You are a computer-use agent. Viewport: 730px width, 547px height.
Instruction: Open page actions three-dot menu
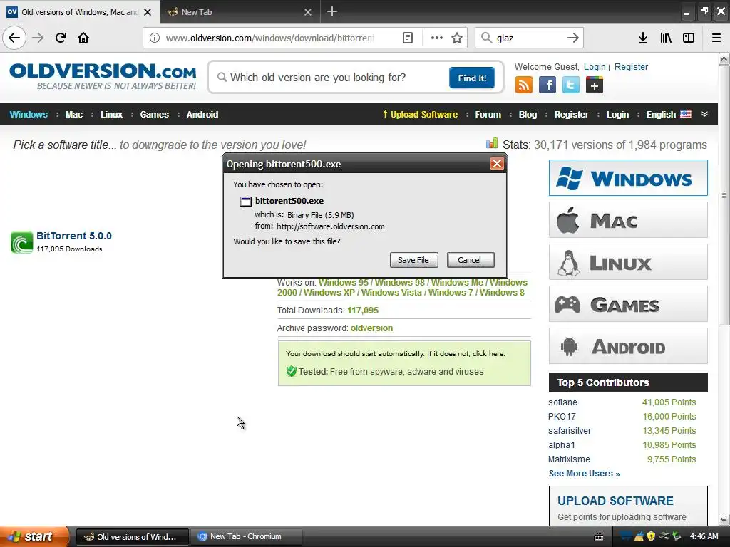coord(437,38)
